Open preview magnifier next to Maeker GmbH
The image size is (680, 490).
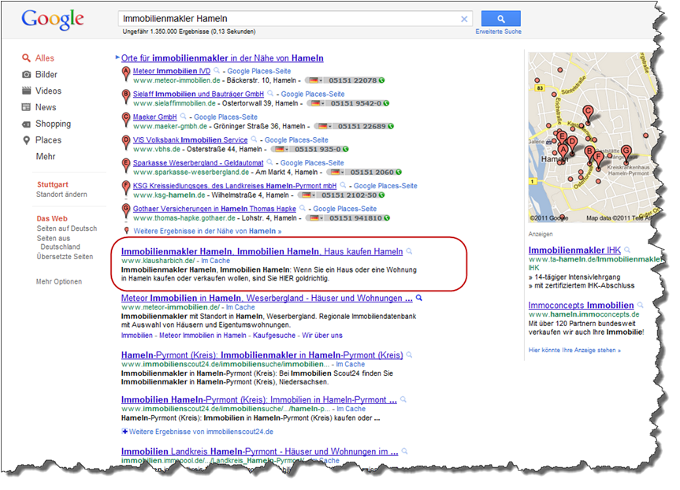(x=183, y=117)
